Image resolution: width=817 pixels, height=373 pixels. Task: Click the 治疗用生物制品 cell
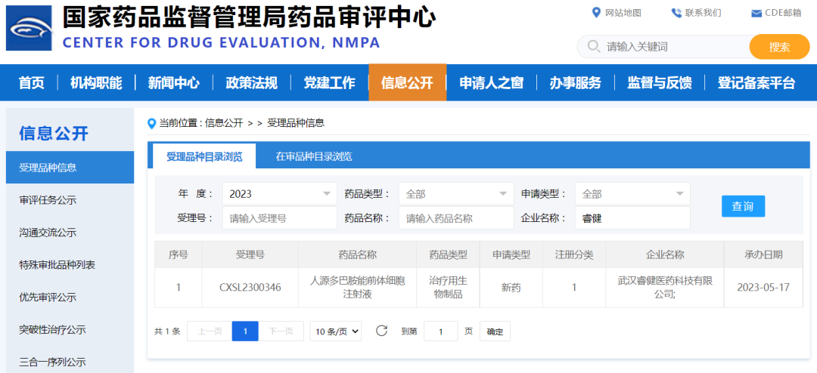tap(448, 287)
